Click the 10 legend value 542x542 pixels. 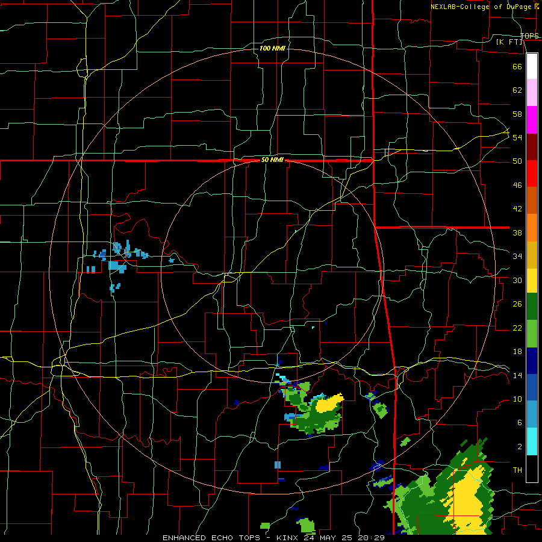click(517, 399)
